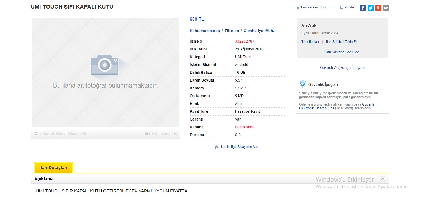Click the magnifier icon under the photo
This screenshot has height=199, width=424.
coord(36,134)
